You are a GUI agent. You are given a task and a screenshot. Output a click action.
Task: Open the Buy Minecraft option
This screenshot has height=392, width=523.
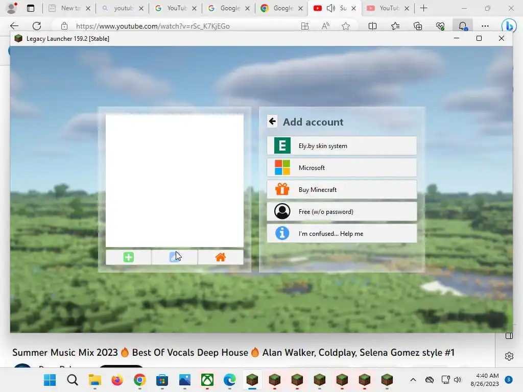pyautogui.click(x=342, y=190)
